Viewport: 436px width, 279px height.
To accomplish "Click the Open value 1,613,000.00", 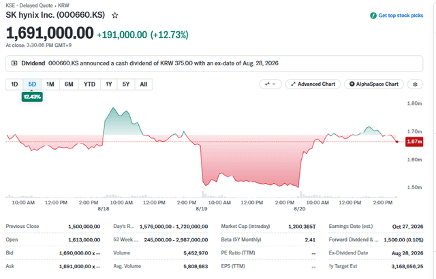I will pyautogui.click(x=84, y=240).
